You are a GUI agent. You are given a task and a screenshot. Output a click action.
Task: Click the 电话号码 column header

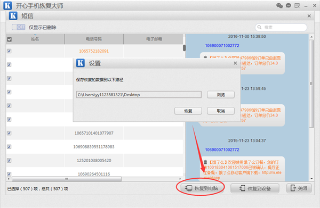tap(94, 39)
